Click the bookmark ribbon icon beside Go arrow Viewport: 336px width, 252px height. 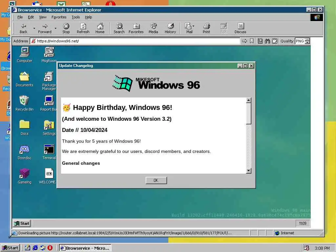(x=252, y=41)
